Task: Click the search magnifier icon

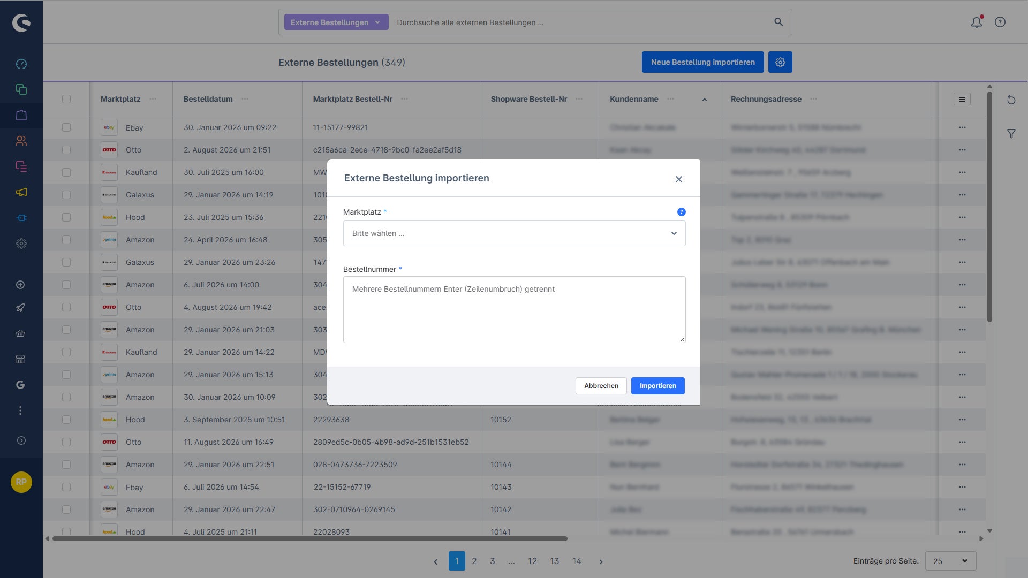Action: [778, 22]
